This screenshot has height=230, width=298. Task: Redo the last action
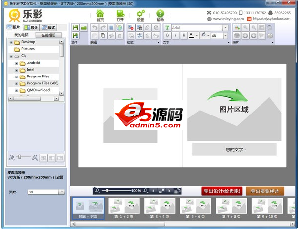pyautogui.click(x=103, y=28)
